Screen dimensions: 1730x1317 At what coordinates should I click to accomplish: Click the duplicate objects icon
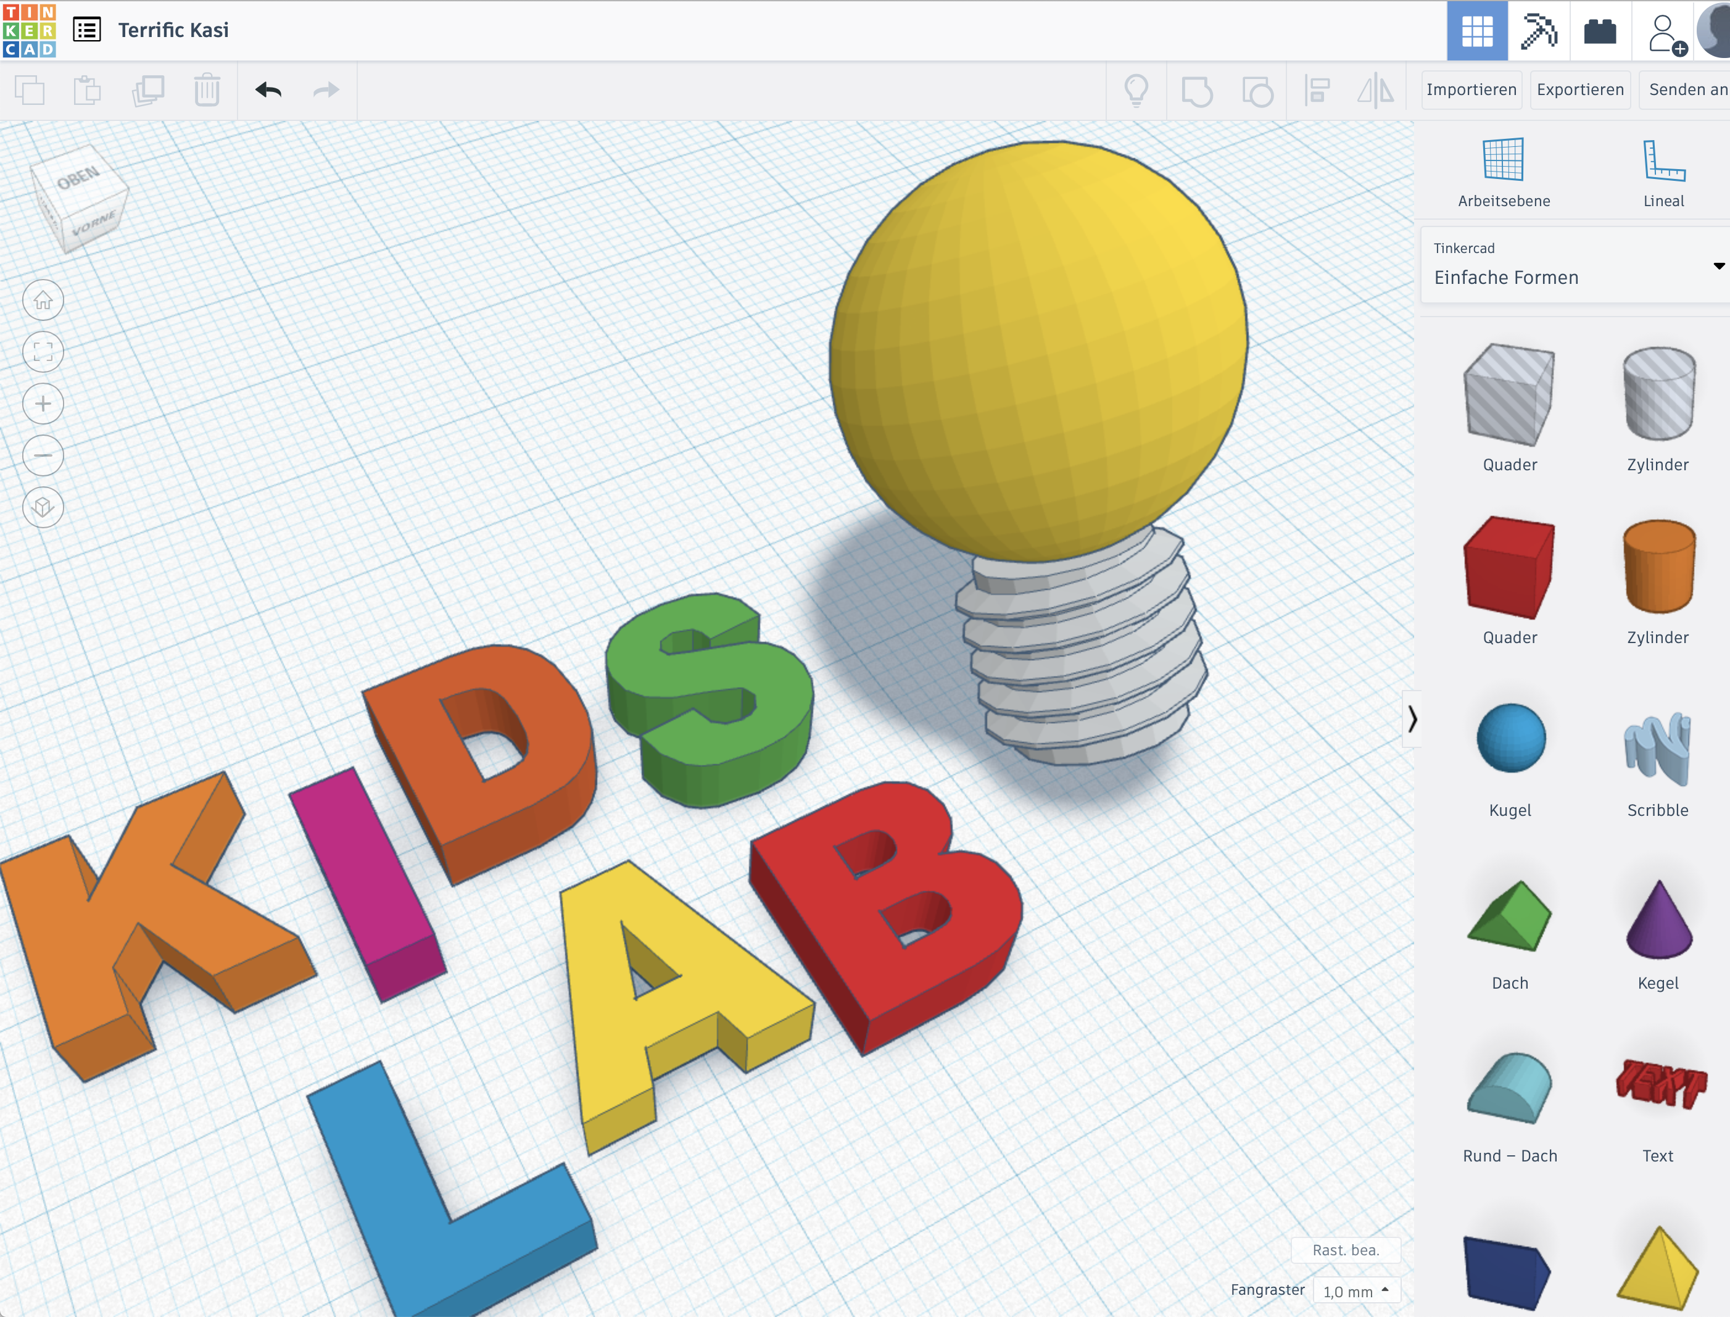pyautogui.click(x=147, y=90)
